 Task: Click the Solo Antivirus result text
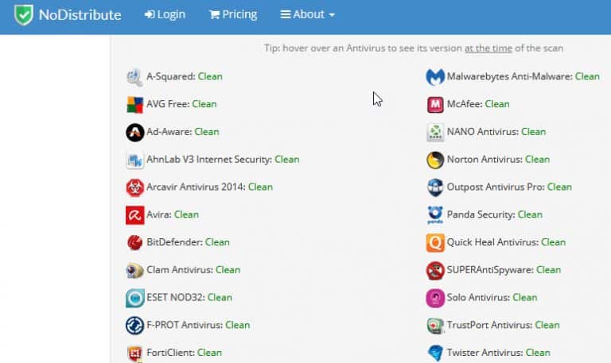(492, 297)
